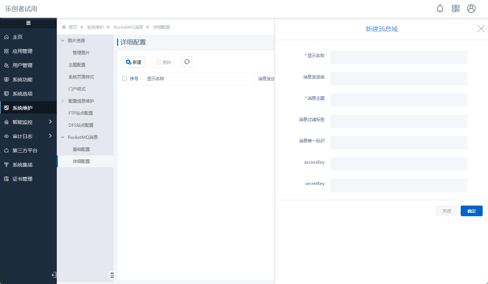Screen dimensions: 488x284
Task: Open the notifications bell icon
Action: 440,9
